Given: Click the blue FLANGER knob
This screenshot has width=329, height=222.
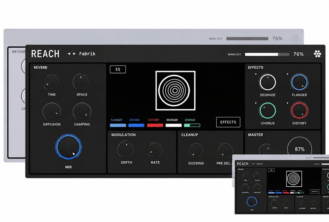Looking at the screenshot, I should (x=299, y=82).
